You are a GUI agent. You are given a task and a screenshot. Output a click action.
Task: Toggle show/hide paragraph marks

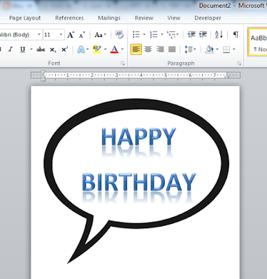(x=236, y=35)
